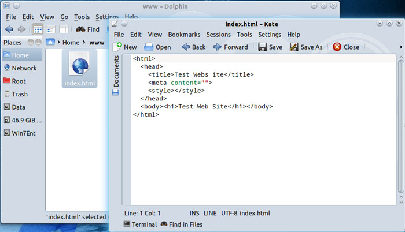Select index.html file icon in Dolphin
Image resolution: width=405 pixels, height=232 pixels.
pos(80,68)
